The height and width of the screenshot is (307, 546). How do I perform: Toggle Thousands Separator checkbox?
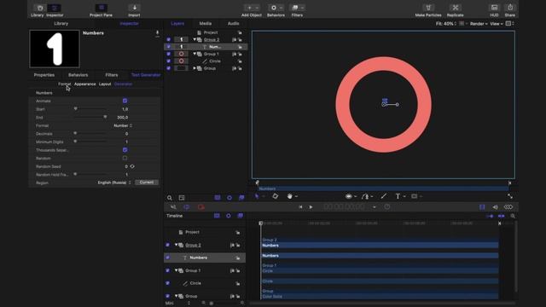[125, 150]
